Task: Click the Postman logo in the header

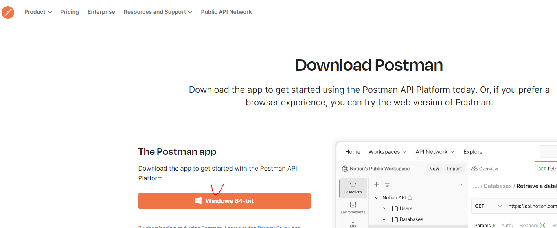Action: coord(8,13)
